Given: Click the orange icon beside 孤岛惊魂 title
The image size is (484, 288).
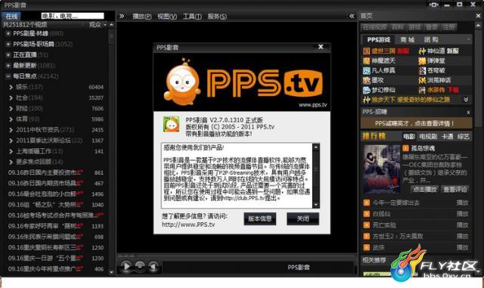Looking at the screenshot, I should click(405, 148).
